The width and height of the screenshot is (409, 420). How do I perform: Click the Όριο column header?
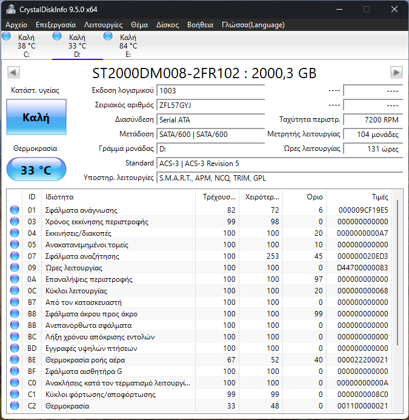304,197
